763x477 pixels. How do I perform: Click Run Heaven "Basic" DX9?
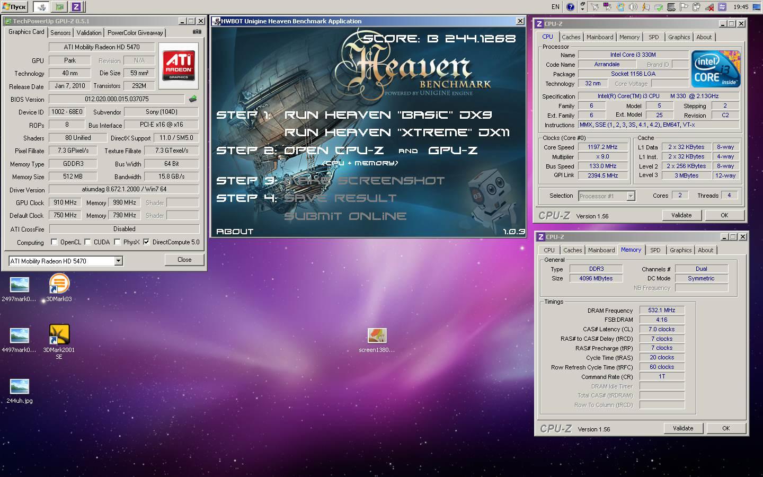(x=388, y=115)
